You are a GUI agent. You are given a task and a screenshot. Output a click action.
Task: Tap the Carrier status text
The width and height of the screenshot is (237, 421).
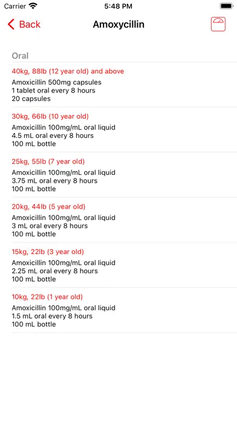point(15,6)
